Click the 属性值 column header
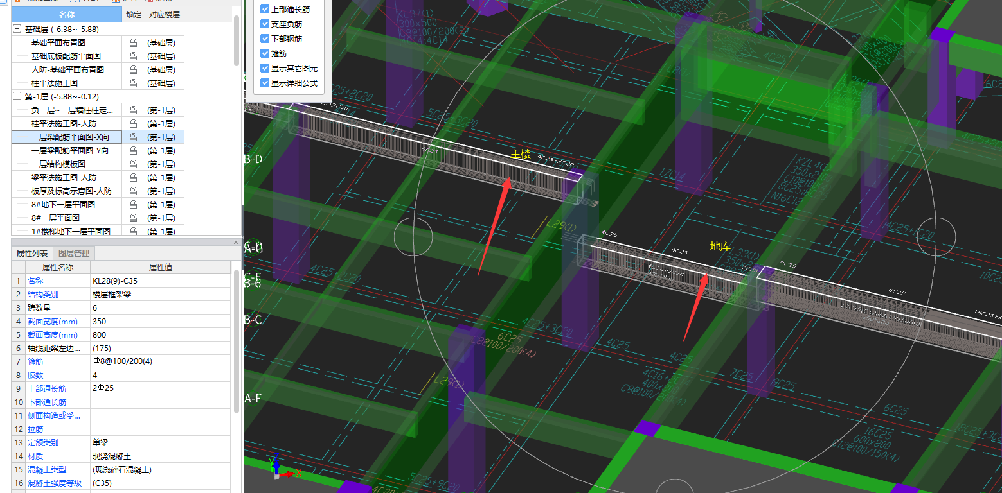Image resolution: width=1002 pixels, height=493 pixels. tap(160, 267)
